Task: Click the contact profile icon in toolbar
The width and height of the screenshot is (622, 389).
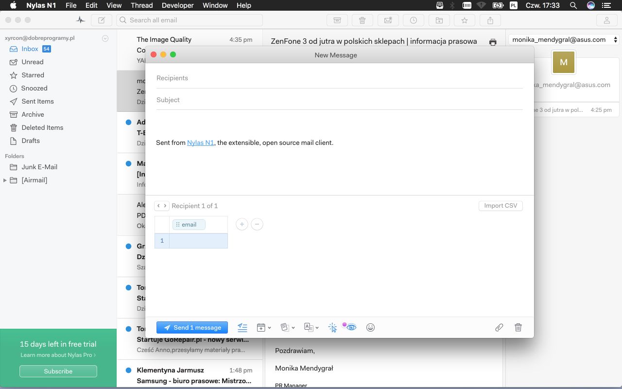Action: (607, 20)
